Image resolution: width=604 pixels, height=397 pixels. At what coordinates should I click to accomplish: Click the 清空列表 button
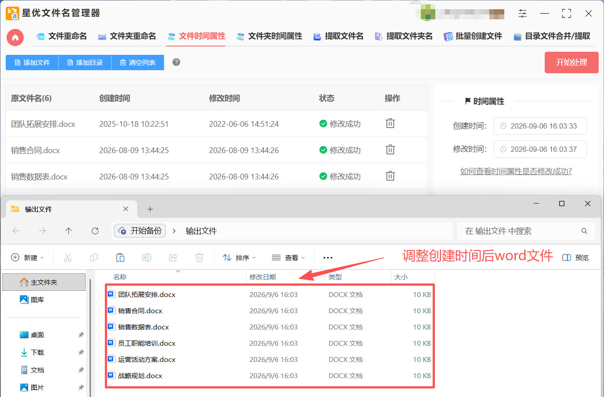[x=137, y=62]
